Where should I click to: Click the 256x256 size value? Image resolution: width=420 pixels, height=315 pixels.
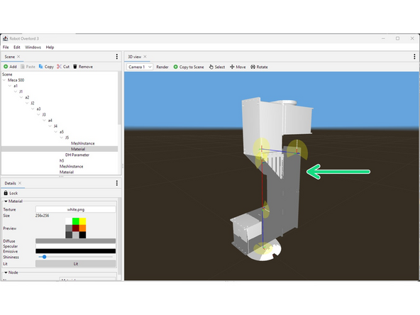pos(42,216)
